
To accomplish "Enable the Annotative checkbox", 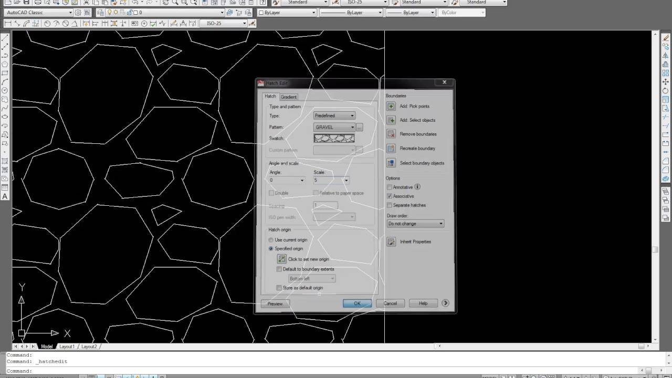I will [389, 187].
